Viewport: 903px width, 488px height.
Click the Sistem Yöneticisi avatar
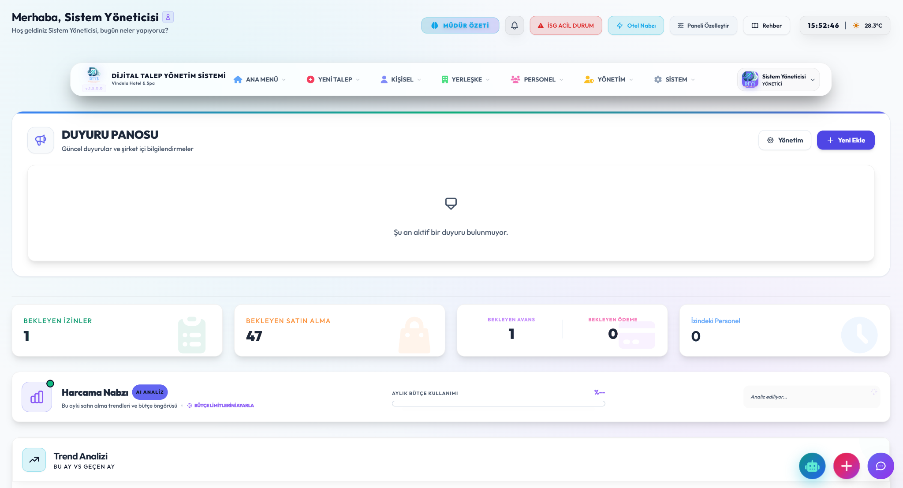[x=750, y=79]
